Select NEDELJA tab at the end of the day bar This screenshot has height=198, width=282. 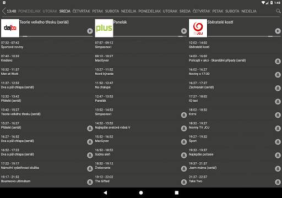pos(249,11)
